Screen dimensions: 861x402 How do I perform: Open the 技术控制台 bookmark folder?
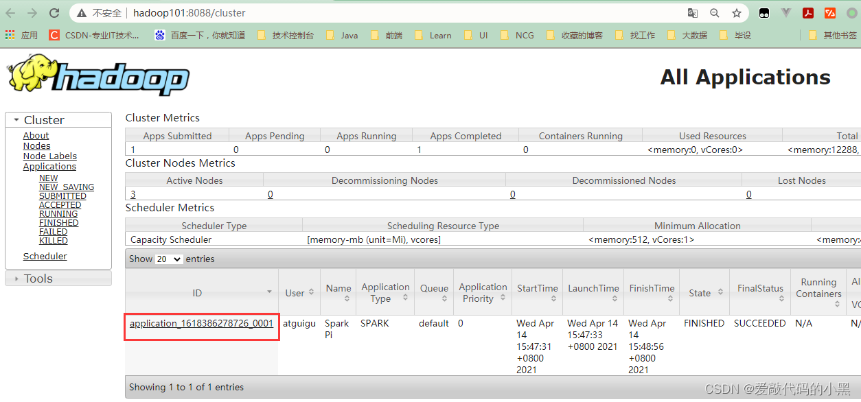286,35
